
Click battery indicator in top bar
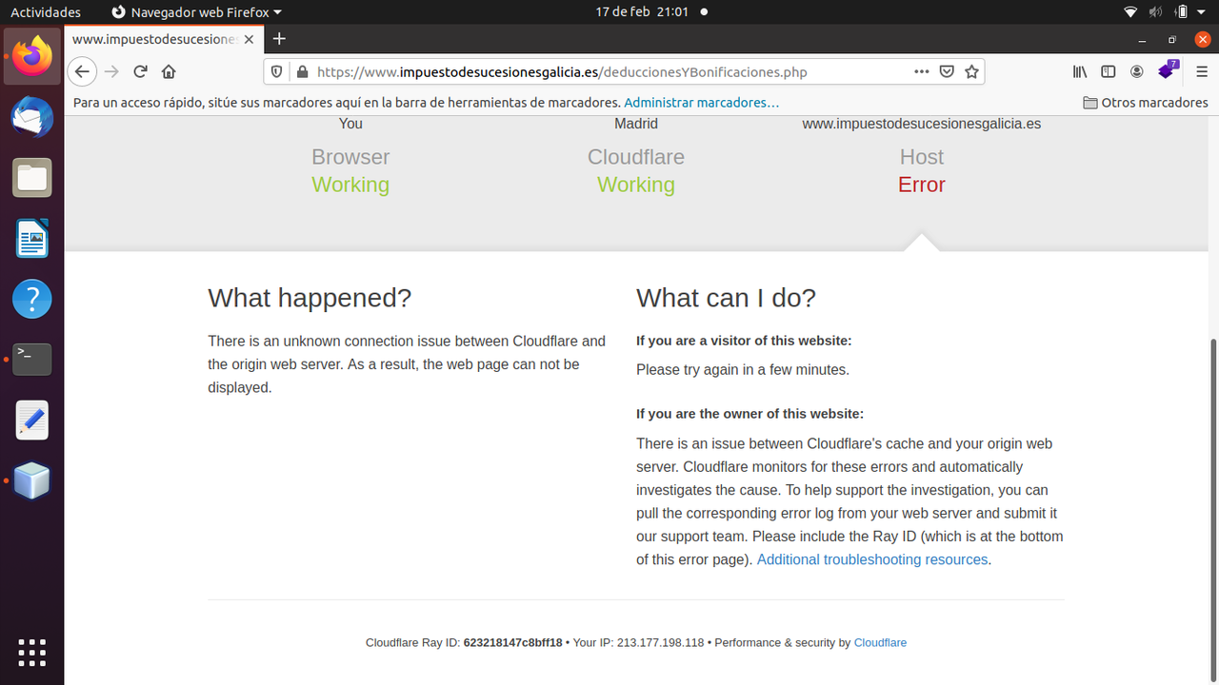pyautogui.click(x=1181, y=12)
